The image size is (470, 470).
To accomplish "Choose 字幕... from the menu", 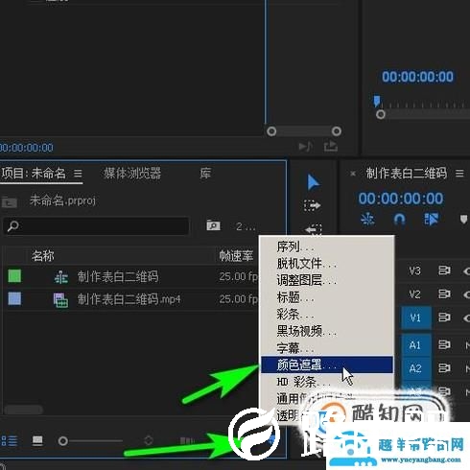I will [327, 348].
